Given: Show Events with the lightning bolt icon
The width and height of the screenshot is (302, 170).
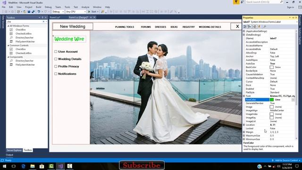Looking at the screenshot, I should [x=259, y=26].
